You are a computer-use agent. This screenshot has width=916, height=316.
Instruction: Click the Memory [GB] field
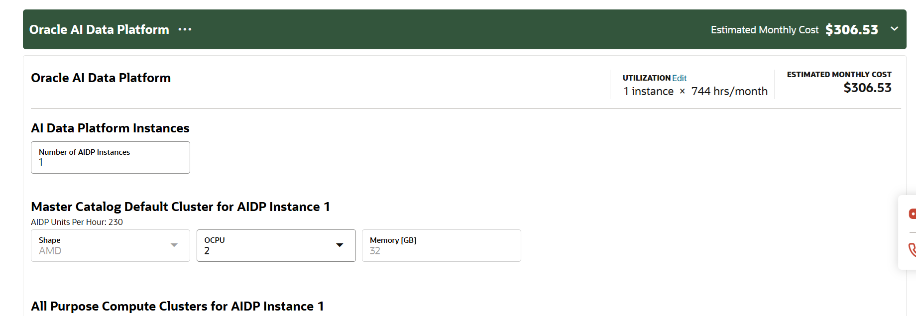[442, 245]
